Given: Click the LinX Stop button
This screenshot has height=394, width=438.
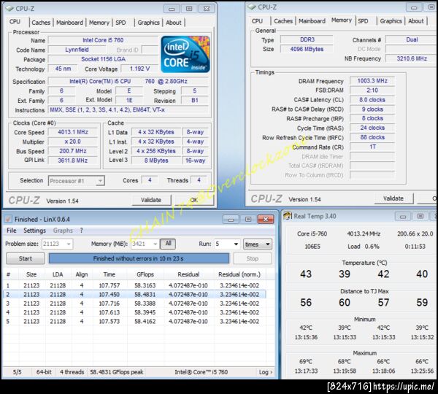Looking at the screenshot, I should (x=253, y=258).
